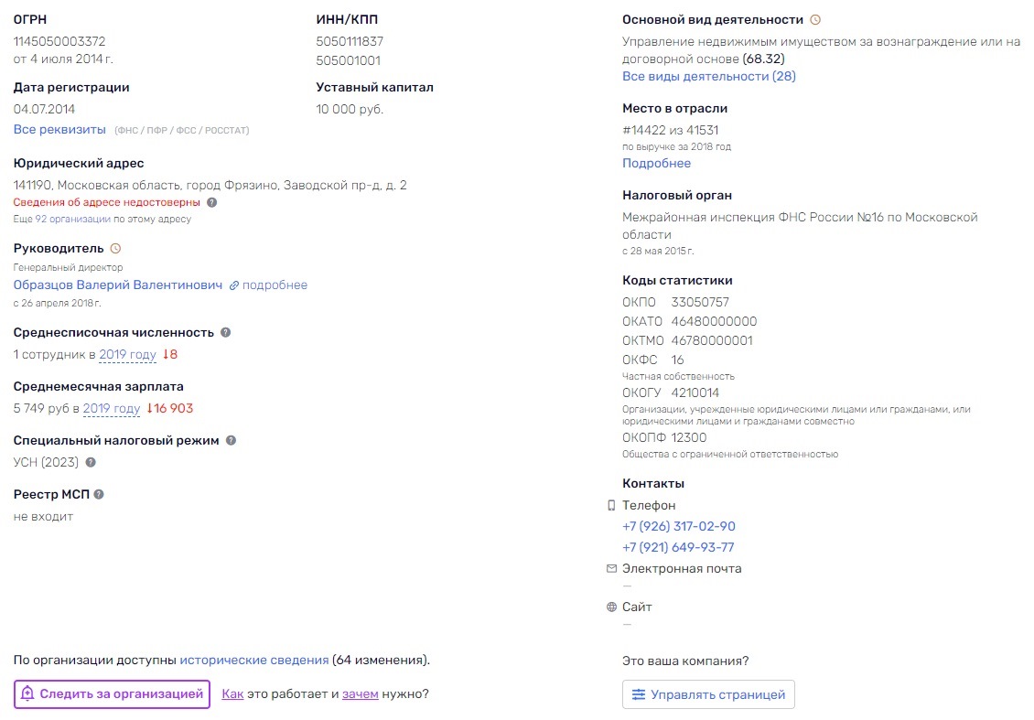Open Подробнее under Место в отрасли
This screenshot has width=1034, height=720.
(656, 163)
